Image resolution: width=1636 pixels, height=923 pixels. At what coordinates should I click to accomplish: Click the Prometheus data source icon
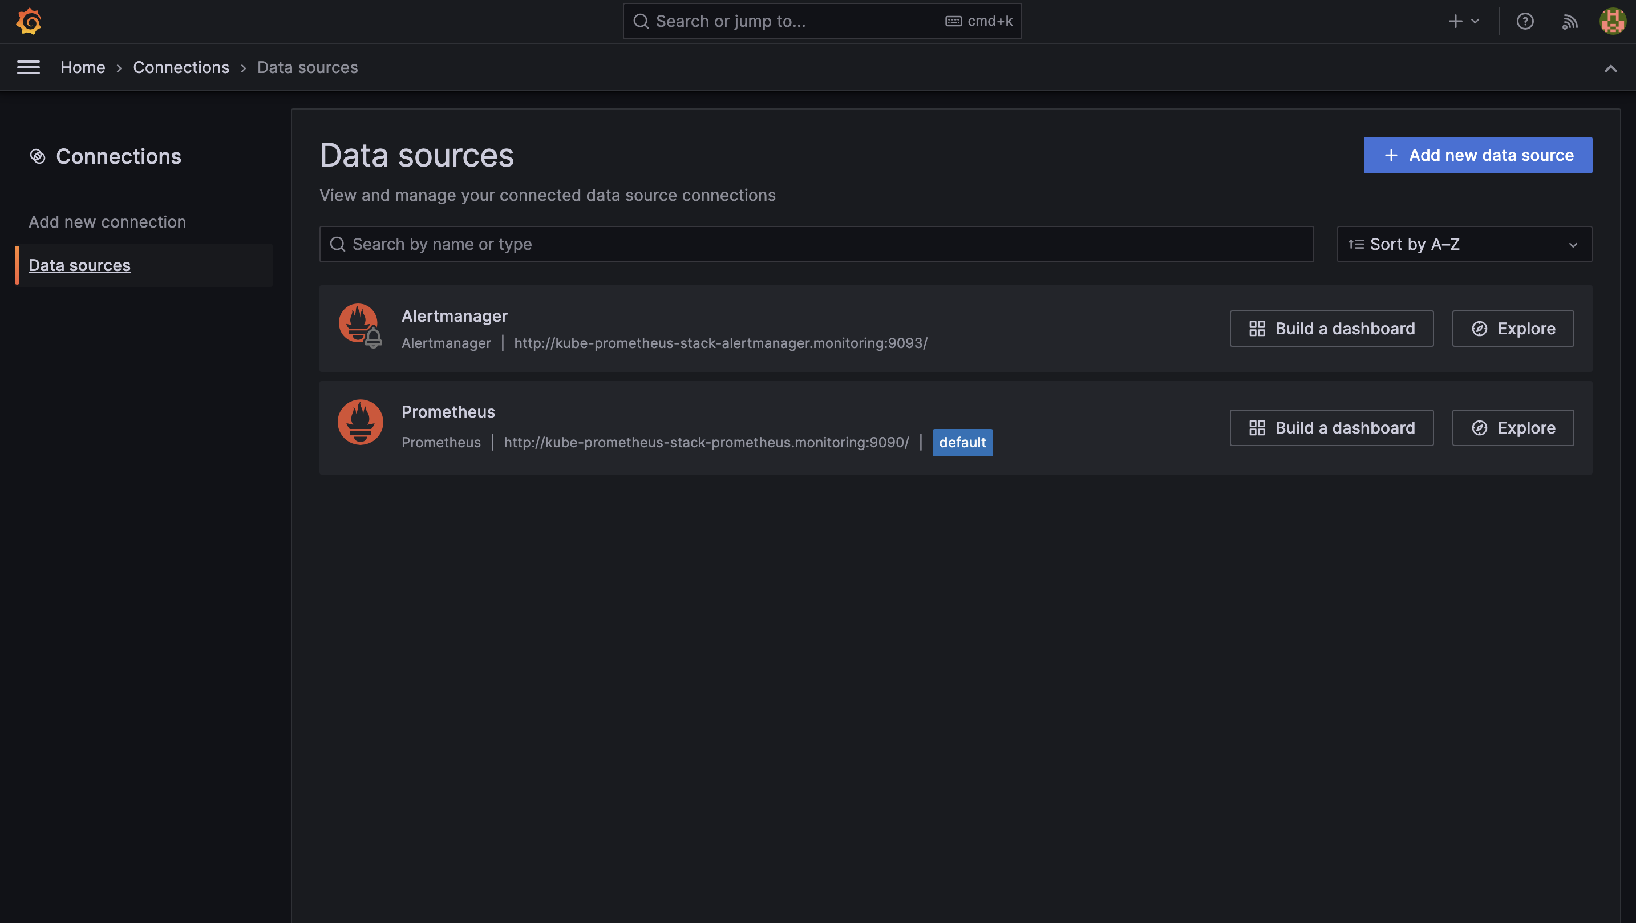(x=359, y=422)
